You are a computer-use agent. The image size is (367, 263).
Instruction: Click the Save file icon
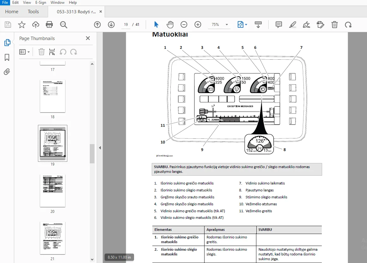(x=8, y=25)
